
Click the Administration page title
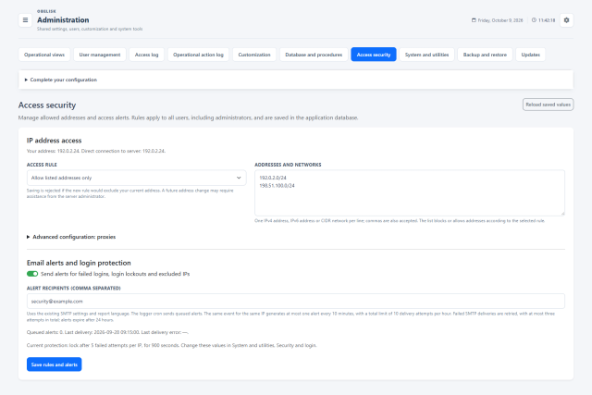point(63,20)
